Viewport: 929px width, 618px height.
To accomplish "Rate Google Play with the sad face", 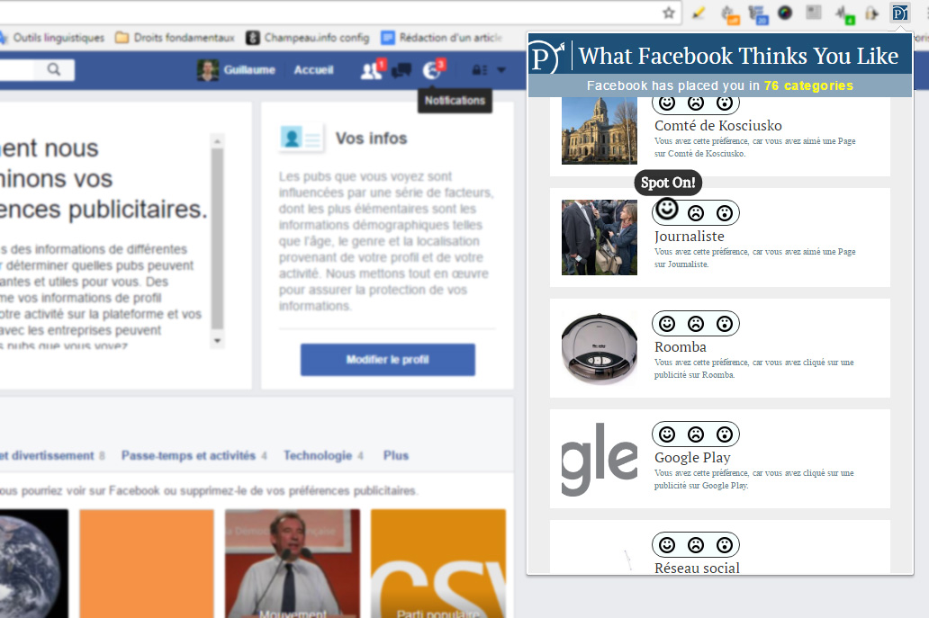I will pos(696,434).
